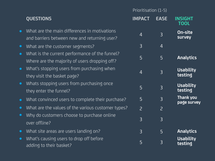215x161 pixels.
Task: Click bullet next to funnel performance question
Action: pyautogui.click(x=21, y=54)
